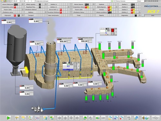
Task: Click the delete picture red-X icon
Action: pos(122,118)
